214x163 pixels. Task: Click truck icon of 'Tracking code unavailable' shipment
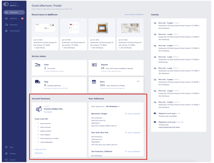155,114
